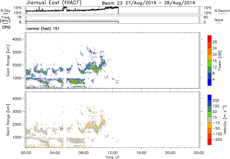Click the blue bottom of the power colorbar
This screenshot has width=230, height=159.
[x=210, y=82]
